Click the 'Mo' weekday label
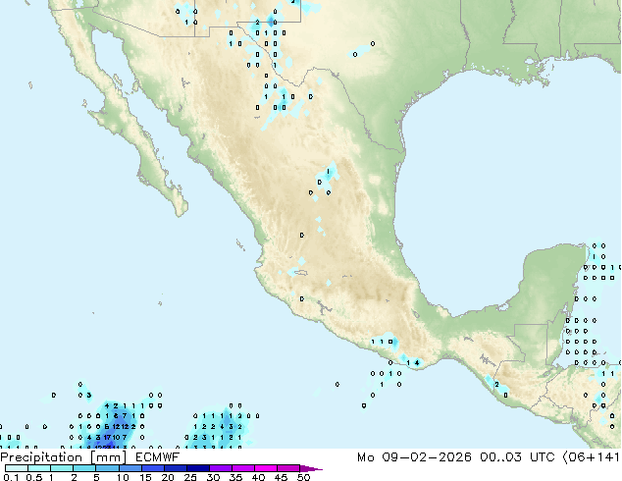Viewport: 622px width, 481px height. point(365,457)
